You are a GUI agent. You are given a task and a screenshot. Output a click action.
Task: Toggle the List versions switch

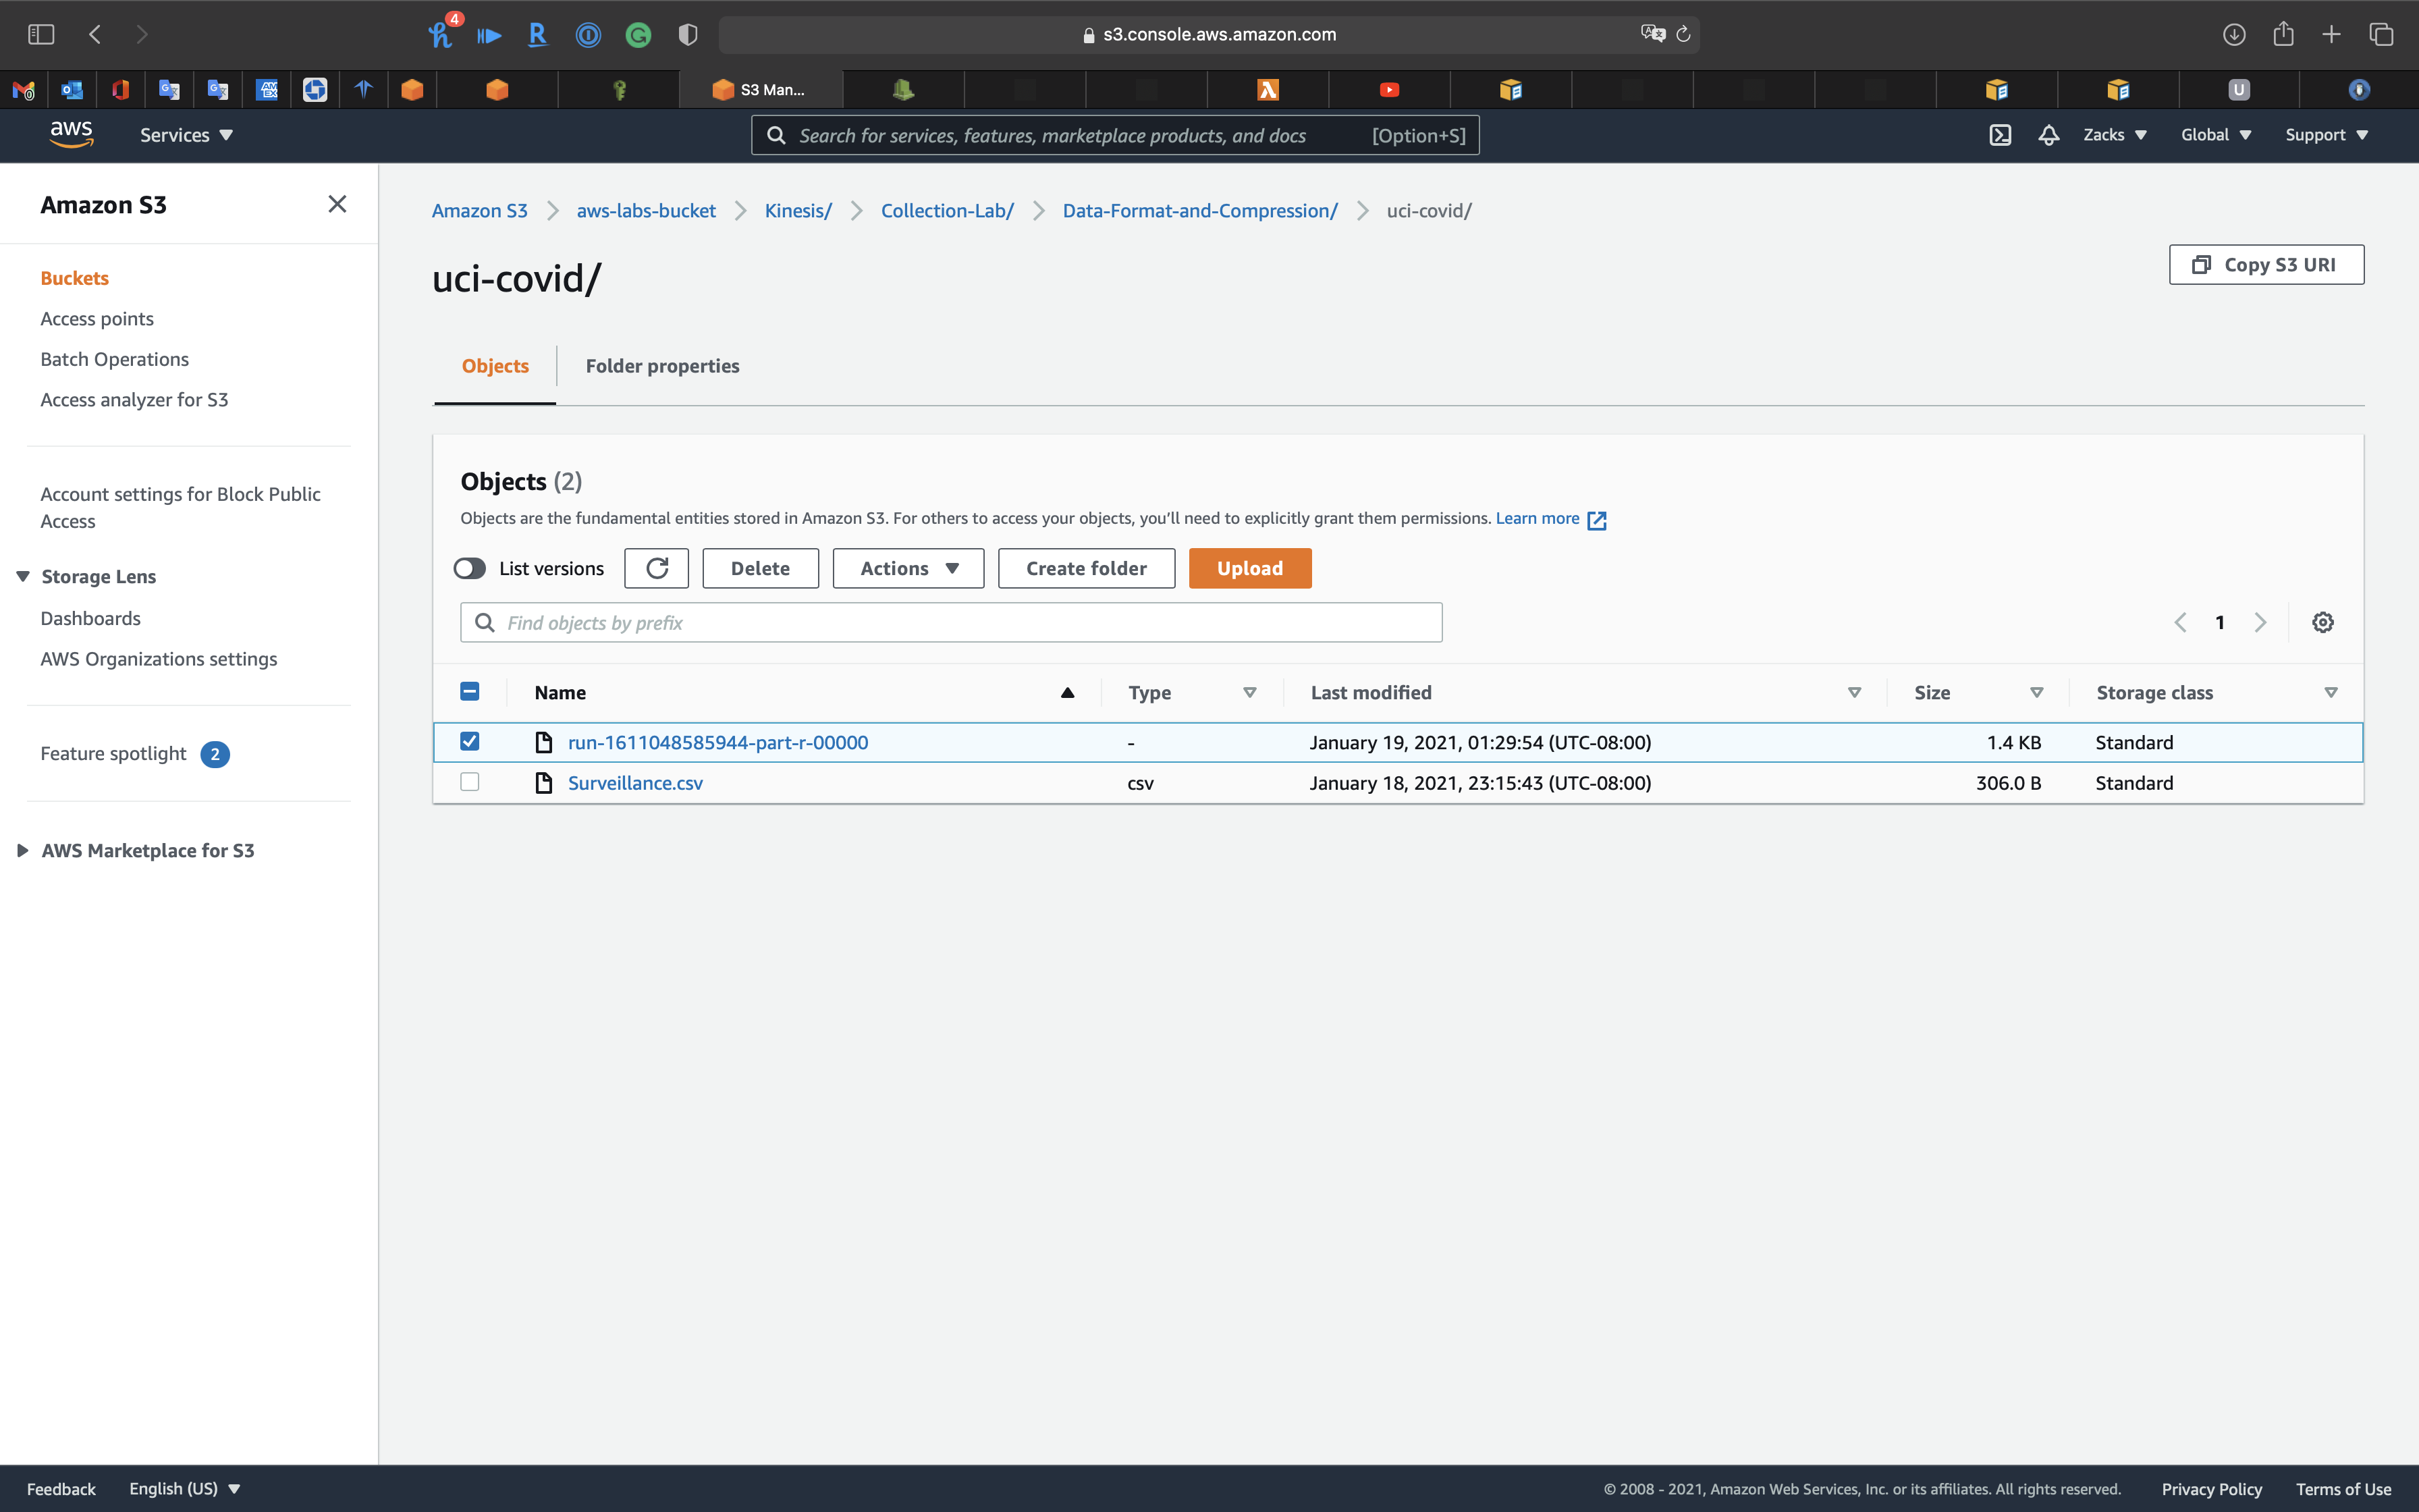[470, 568]
